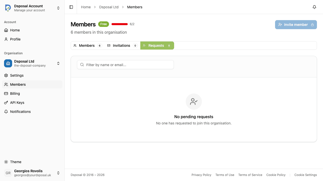Click the Billing card icon in sidebar
Screen dimensions: 323x181
pyautogui.click(x=6, y=94)
